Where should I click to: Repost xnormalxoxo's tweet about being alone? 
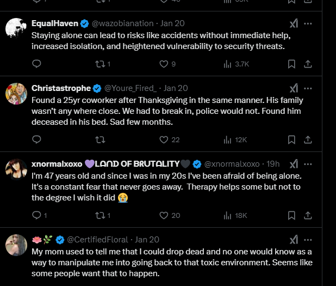pos(99,216)
